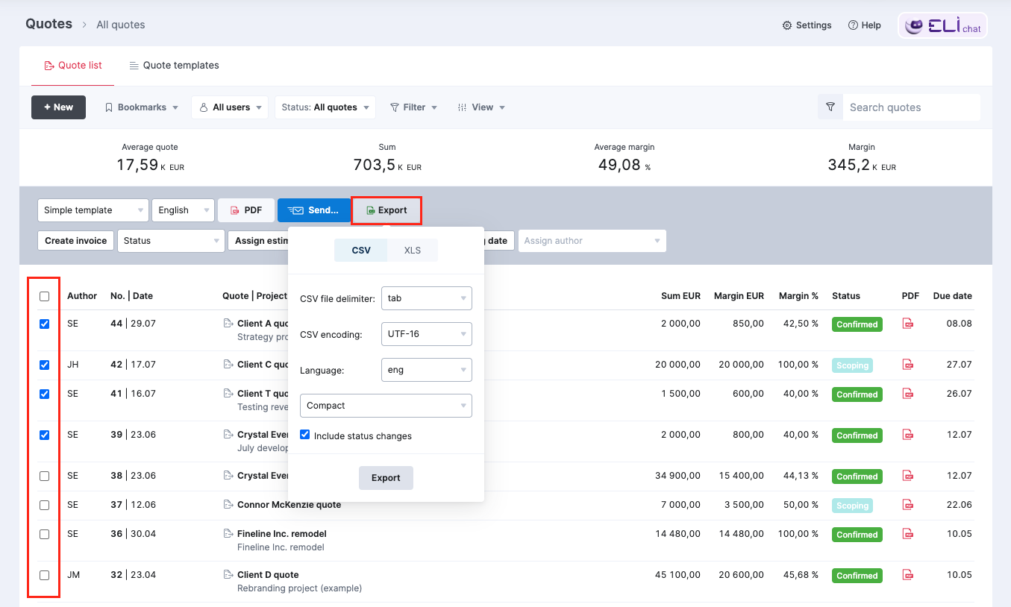Open the English language dropdown
Screen dimensions: 1011x607
pos(183,210)
